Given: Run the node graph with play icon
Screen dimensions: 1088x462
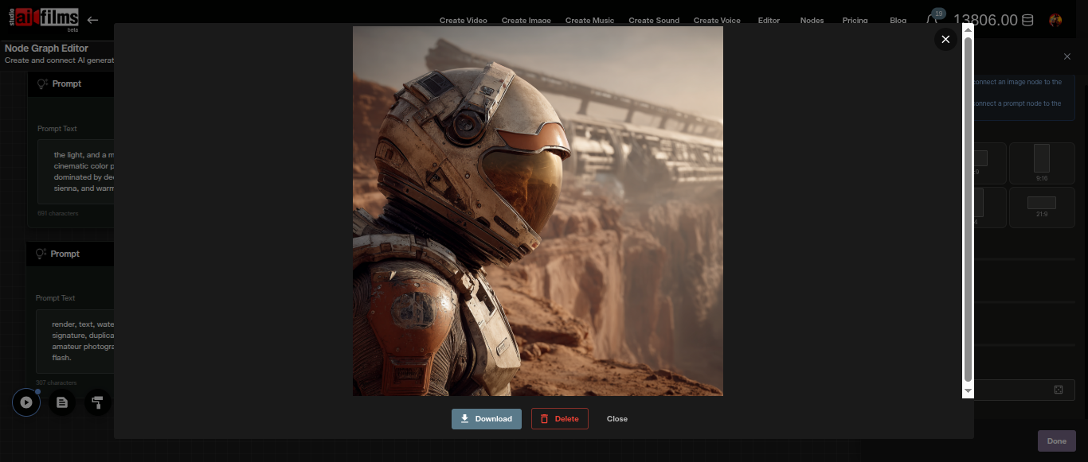Looking at the screenshot, I should tap(26, 402).
